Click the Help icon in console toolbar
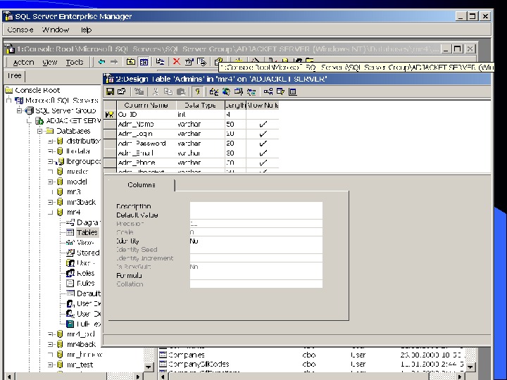The height and width of the screenshot is (380, 507). [219, 61]
